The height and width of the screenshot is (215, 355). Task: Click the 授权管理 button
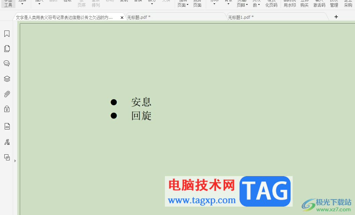click(x=334, y=3)
